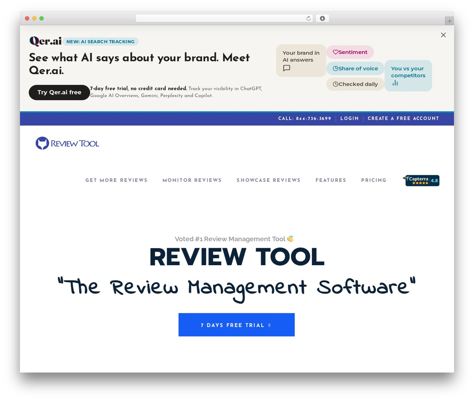Click the Your brand in AI answers card
Viewport: 474px width, 401px height.
point(301,61)
